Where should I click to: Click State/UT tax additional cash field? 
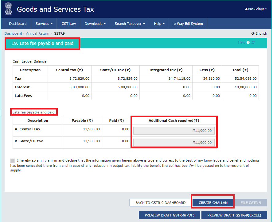pyautogui.click(x=174, y=143)
